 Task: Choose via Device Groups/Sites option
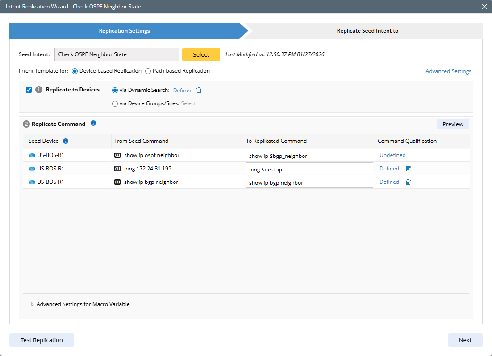click(115, 103)
